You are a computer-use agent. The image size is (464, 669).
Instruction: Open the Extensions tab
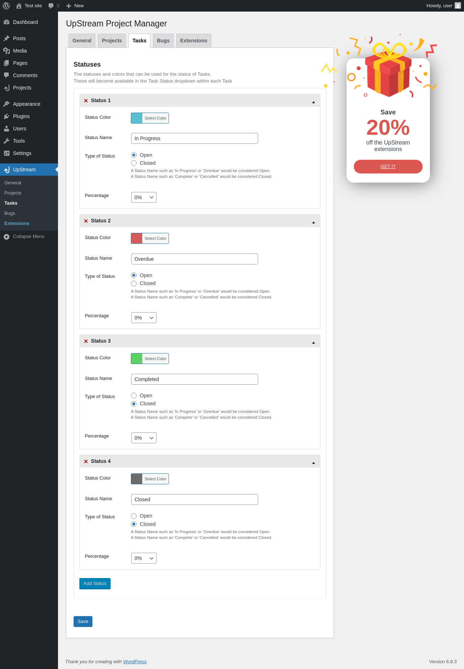[x=194, y=41]
